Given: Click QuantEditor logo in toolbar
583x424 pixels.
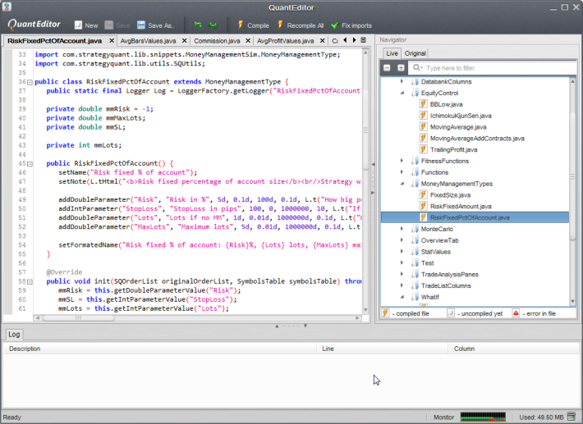Looking at the screenshot, I should [34, 25].
